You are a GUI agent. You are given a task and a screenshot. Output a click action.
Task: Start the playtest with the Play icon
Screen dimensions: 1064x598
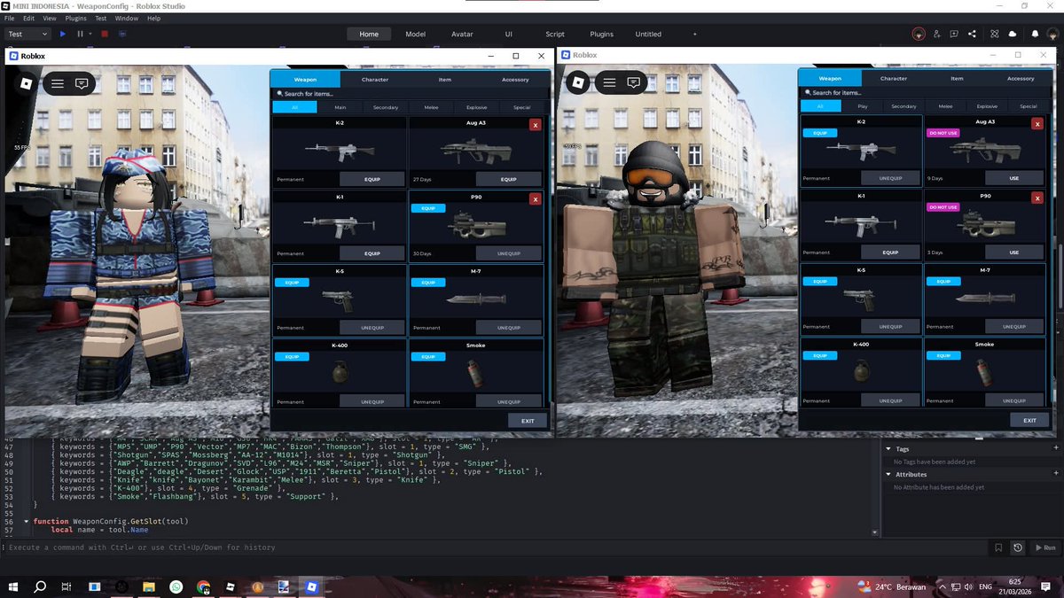click(x=63, y=34)
